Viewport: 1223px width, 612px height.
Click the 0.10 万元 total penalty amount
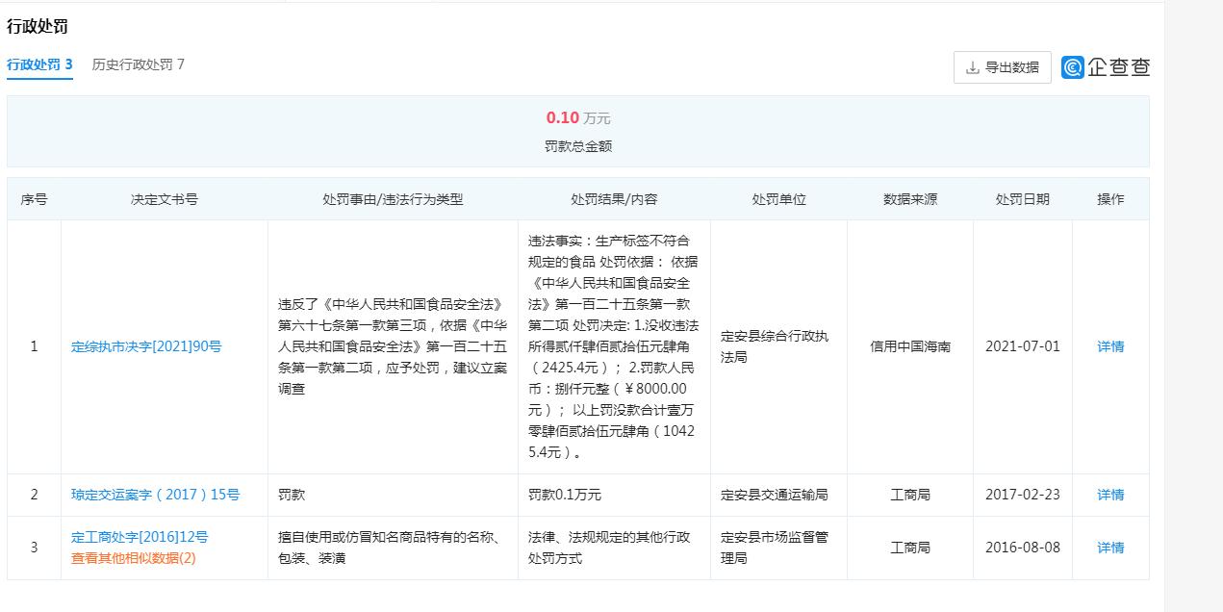click(x=575, y=117)
